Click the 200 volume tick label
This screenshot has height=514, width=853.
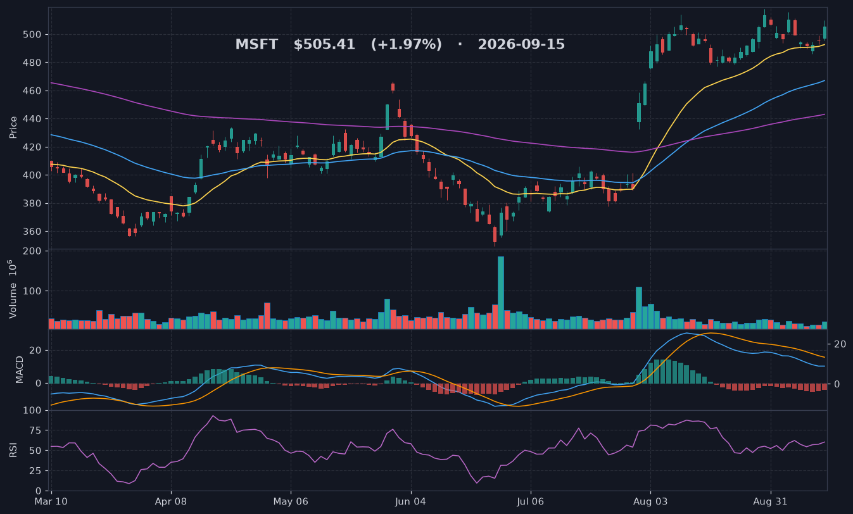pyautogui.click(x=34, y=251)
